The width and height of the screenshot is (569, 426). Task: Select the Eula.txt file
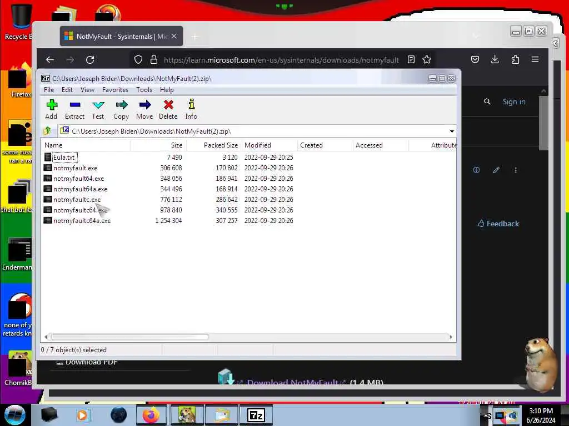64,157
